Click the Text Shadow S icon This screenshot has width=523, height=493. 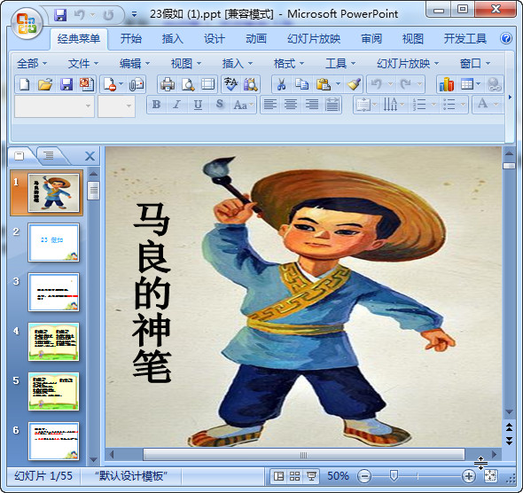pyautogui.click(x=219, y=105)
